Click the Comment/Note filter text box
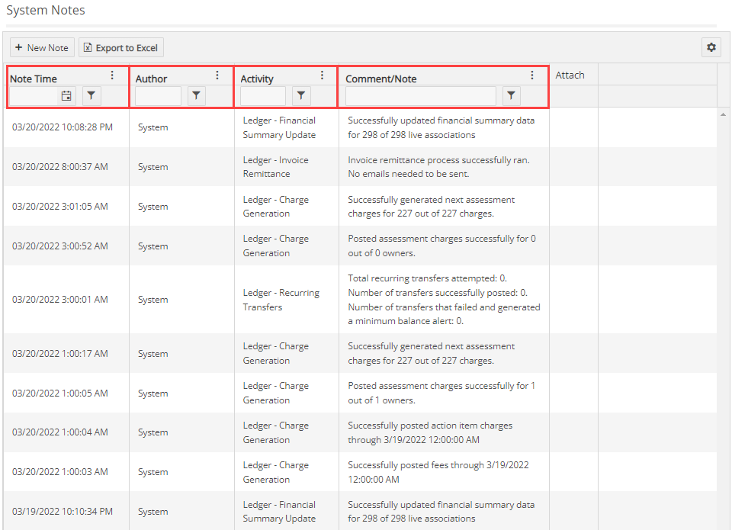732x530 pixels. click(x=419, y=95)
